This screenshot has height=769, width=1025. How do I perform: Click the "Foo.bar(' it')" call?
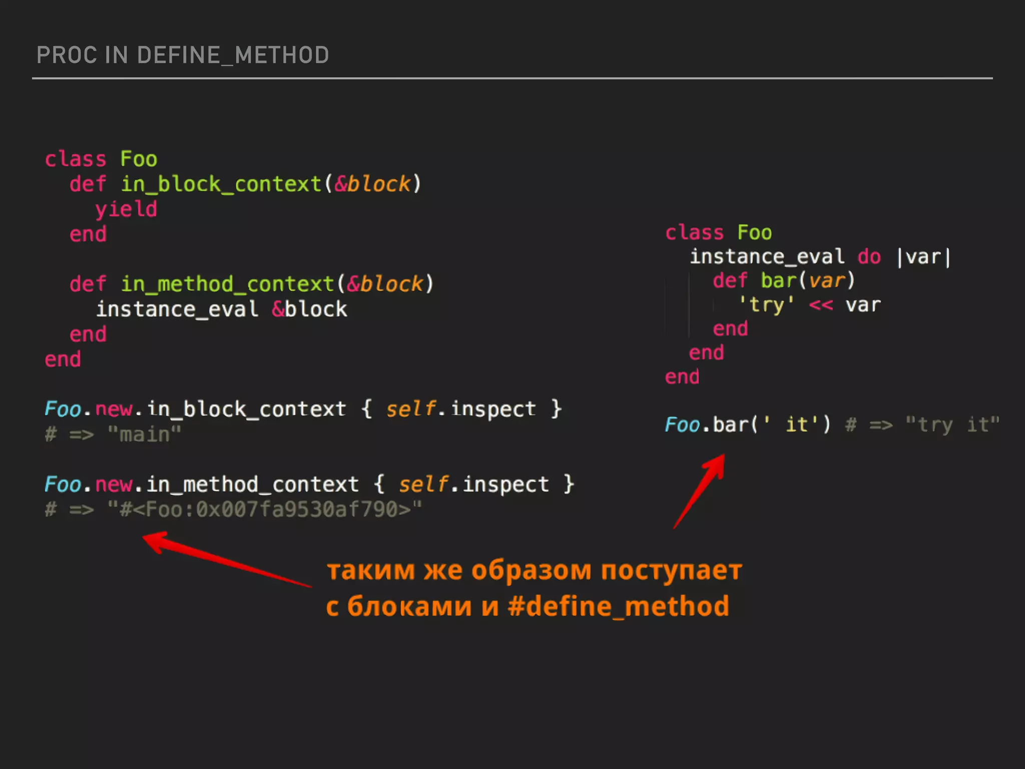pos(748,425)
